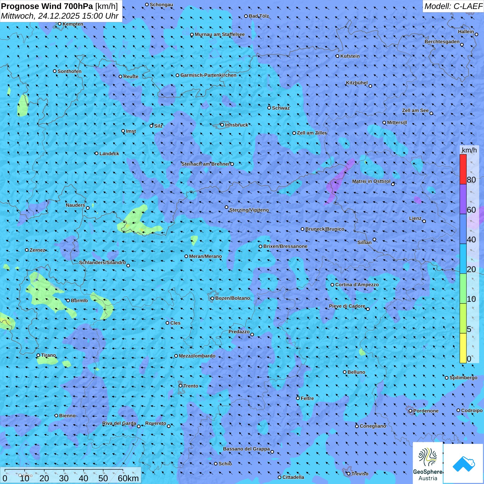Click the Belluno city label
Screen dimensions: 484x484
pyautogui.click(x=356, y=372)
